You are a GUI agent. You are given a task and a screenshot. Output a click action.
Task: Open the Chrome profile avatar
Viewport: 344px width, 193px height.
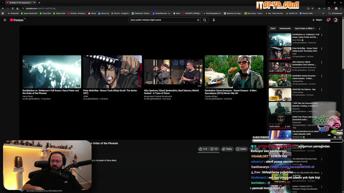pos(336,8)
